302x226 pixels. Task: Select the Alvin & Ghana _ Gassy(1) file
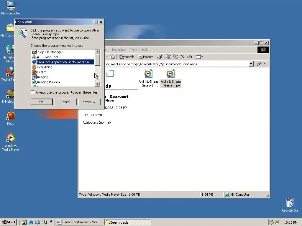pyautogui.click(x=149, y=78)
